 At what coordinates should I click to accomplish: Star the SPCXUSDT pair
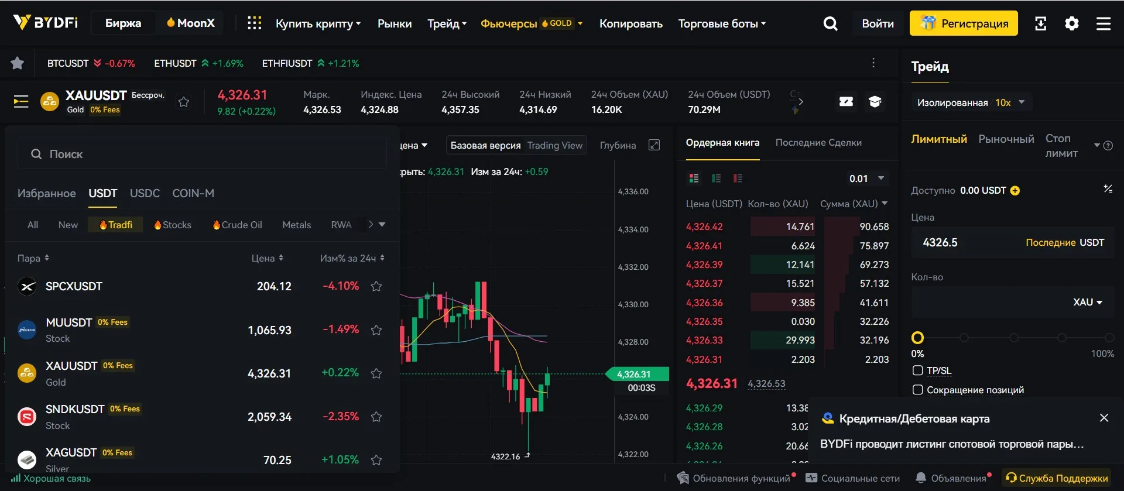[376, 286]
